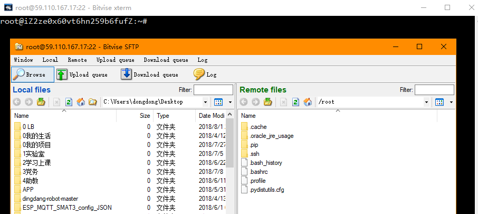The height and width of the screenshot is (214, 478).
Task: Open the Upload queue menu
Action: click(x=115, y=60)
